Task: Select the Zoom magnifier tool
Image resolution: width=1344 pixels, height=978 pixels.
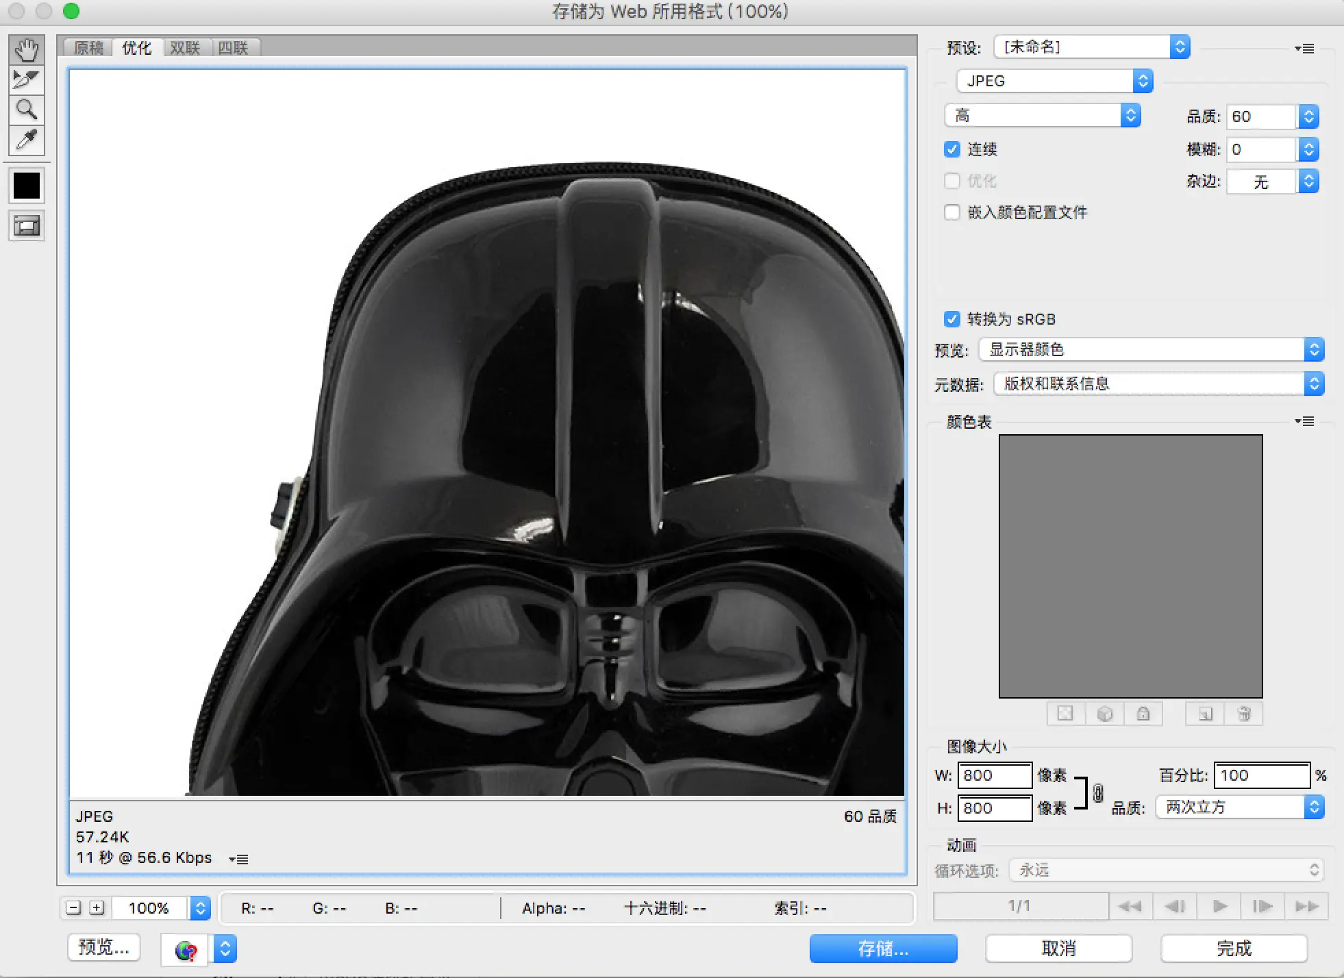Action: 27,110
